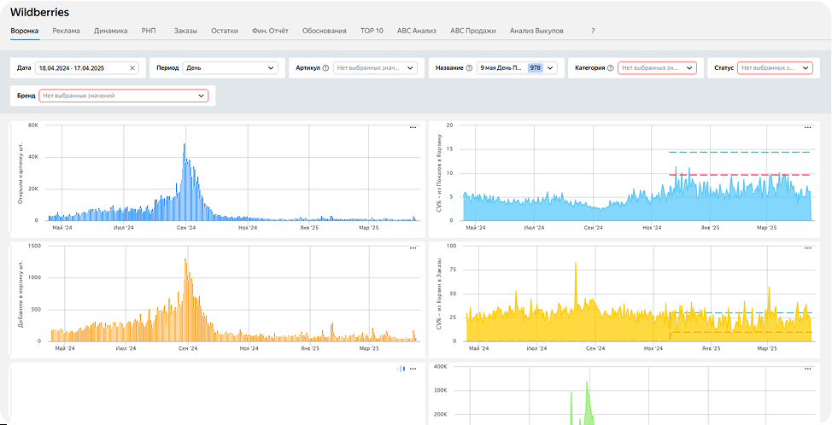Open three-dot menu of CV% cart chart
Viewport: 832px width, 425px height.
[807, 128]
